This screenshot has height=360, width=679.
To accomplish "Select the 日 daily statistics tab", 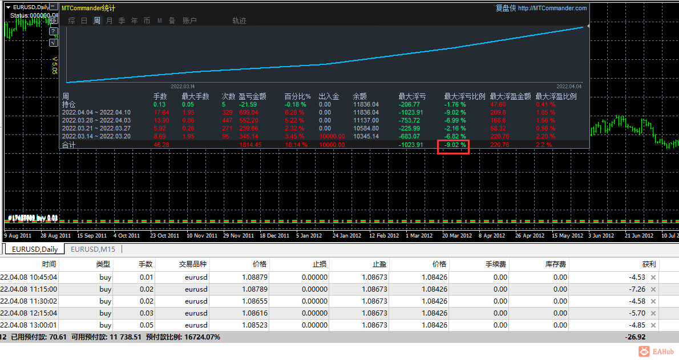I will click(84, 21).
